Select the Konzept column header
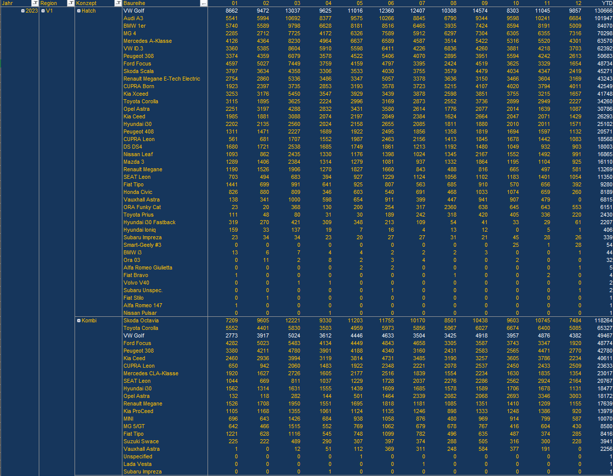The height and width of the screenshot is (476, 613). click(86, 4)
